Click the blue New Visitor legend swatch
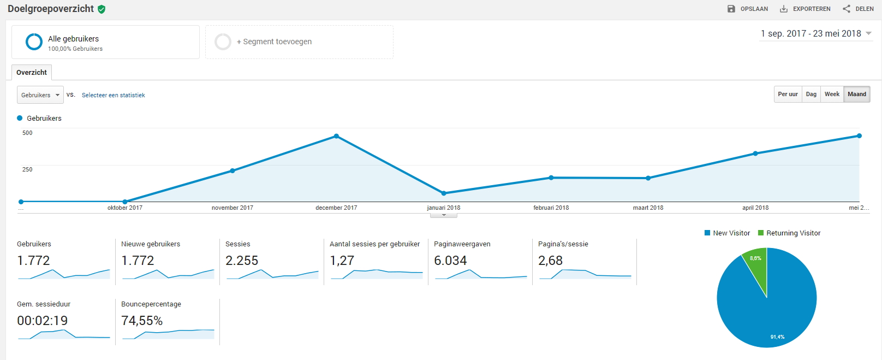The image size is (882, 360). point(707,233)
